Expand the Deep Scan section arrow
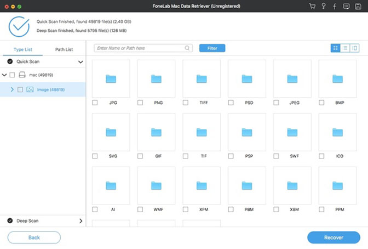This screenshot has height=249, width=368. 81,221
